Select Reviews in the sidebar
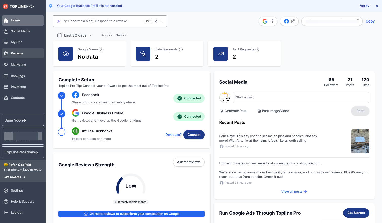The width and height of the screenshot is (382, 223). click(23, 53)
